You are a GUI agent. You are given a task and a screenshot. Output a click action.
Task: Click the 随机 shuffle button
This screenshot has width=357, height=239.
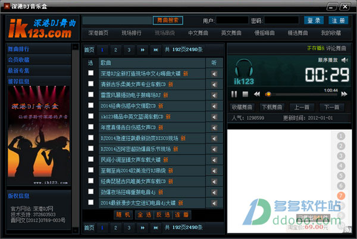[x=123, y=215]
